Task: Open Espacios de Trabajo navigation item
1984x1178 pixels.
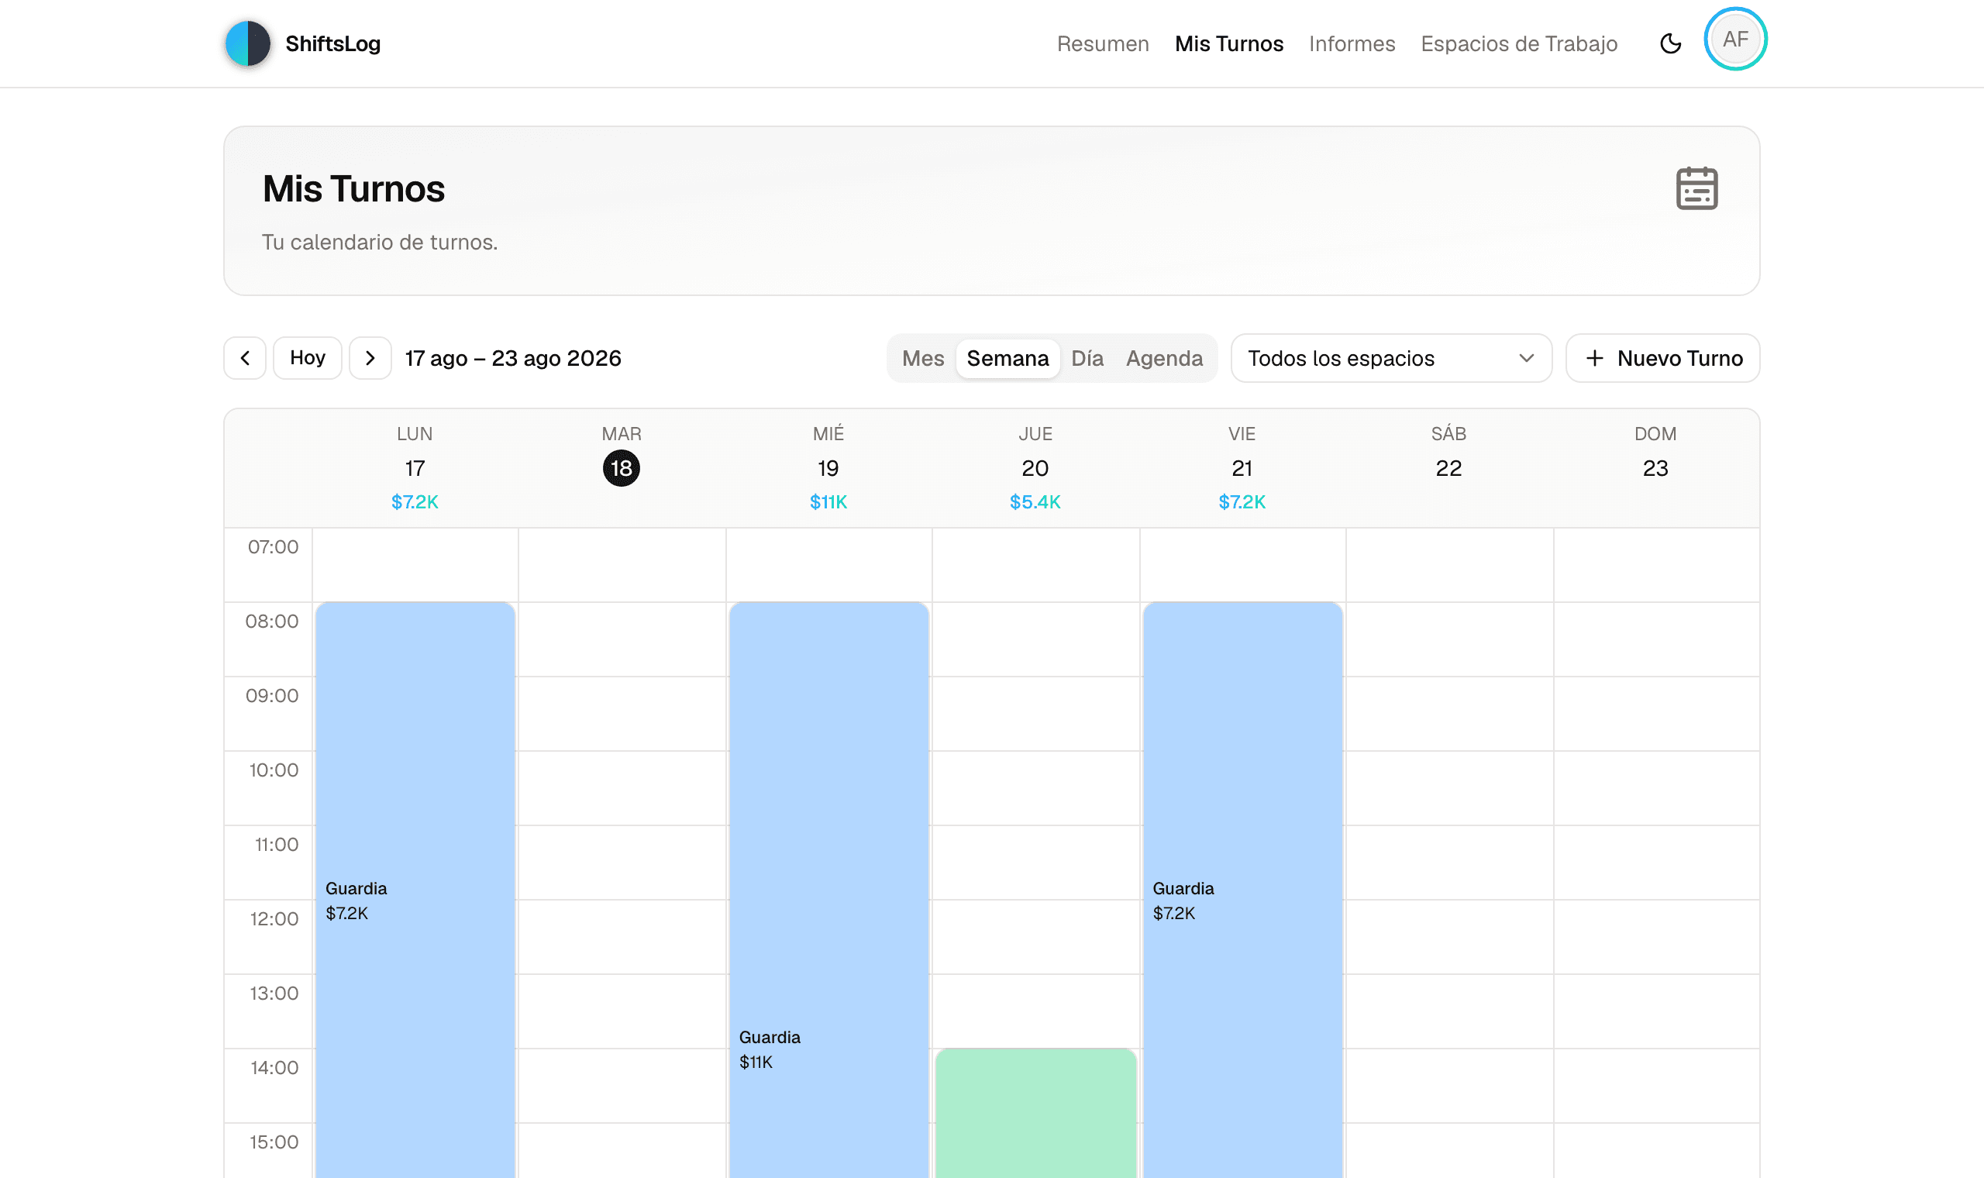Action: (1519, 43)
